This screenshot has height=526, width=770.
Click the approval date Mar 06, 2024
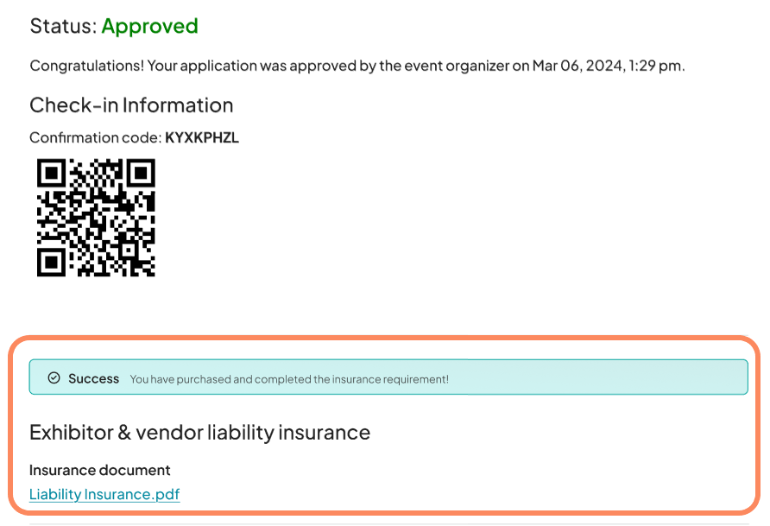click(x=577, y=66)
